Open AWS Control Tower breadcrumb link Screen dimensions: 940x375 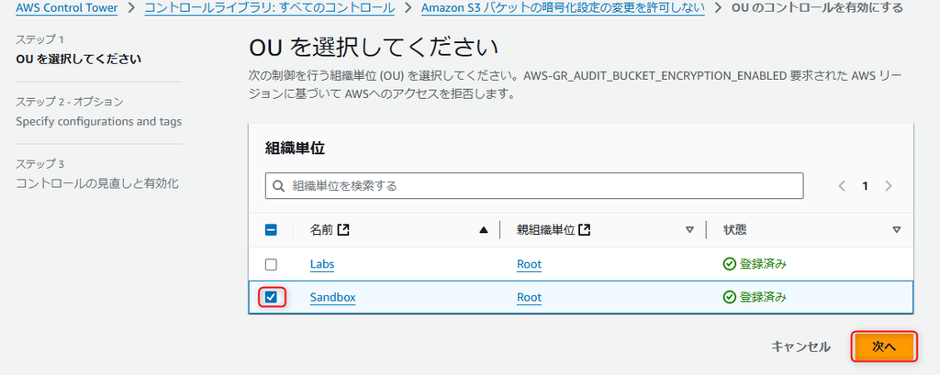[66, 8]
